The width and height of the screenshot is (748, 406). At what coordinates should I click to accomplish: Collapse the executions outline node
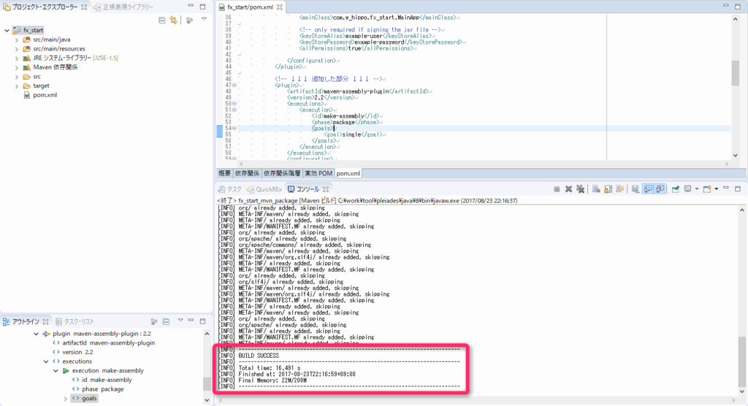point(46,361)
